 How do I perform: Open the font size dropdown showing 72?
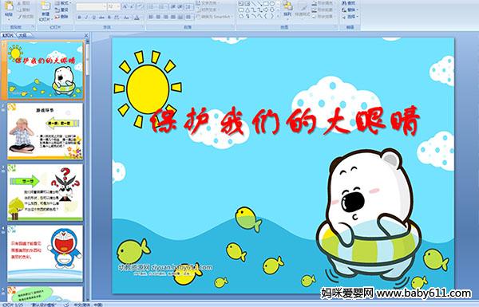[113, 6]
